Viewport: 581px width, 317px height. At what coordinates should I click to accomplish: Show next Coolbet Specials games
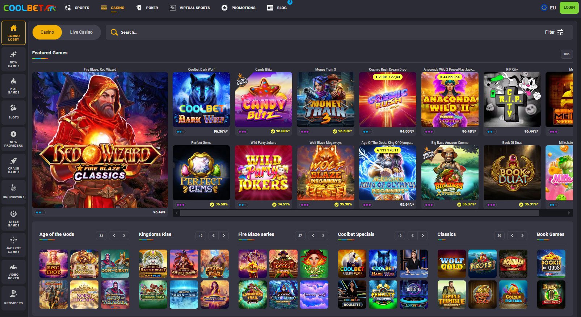(x=423, y=235)
